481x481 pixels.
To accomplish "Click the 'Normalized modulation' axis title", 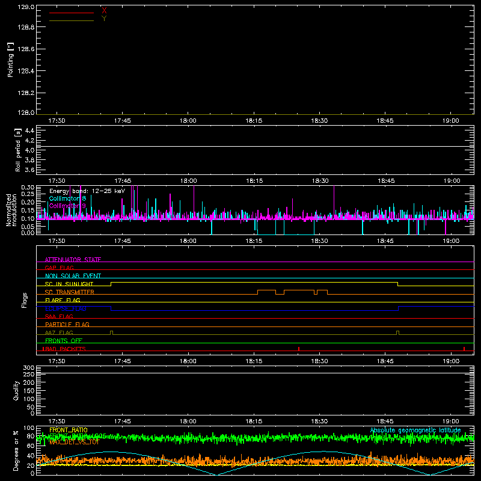I will [x=11, y=210].
